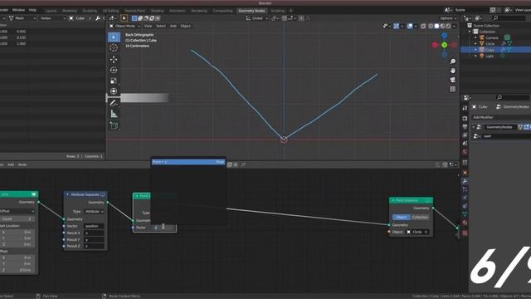Select Object mode on Point Instance node
531x299 pixels.
click(402, 217)
